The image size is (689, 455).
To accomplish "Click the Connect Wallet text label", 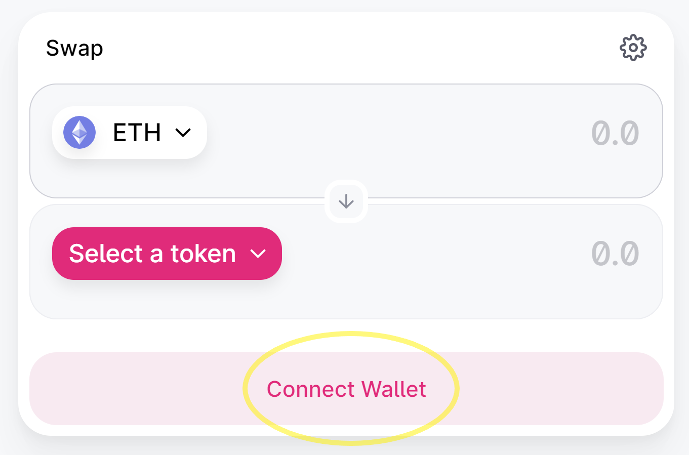I will [346, 389].
